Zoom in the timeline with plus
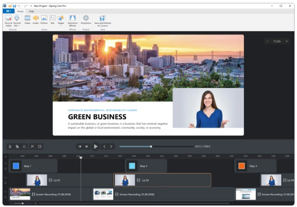297x207 pixels. (35, 204)
